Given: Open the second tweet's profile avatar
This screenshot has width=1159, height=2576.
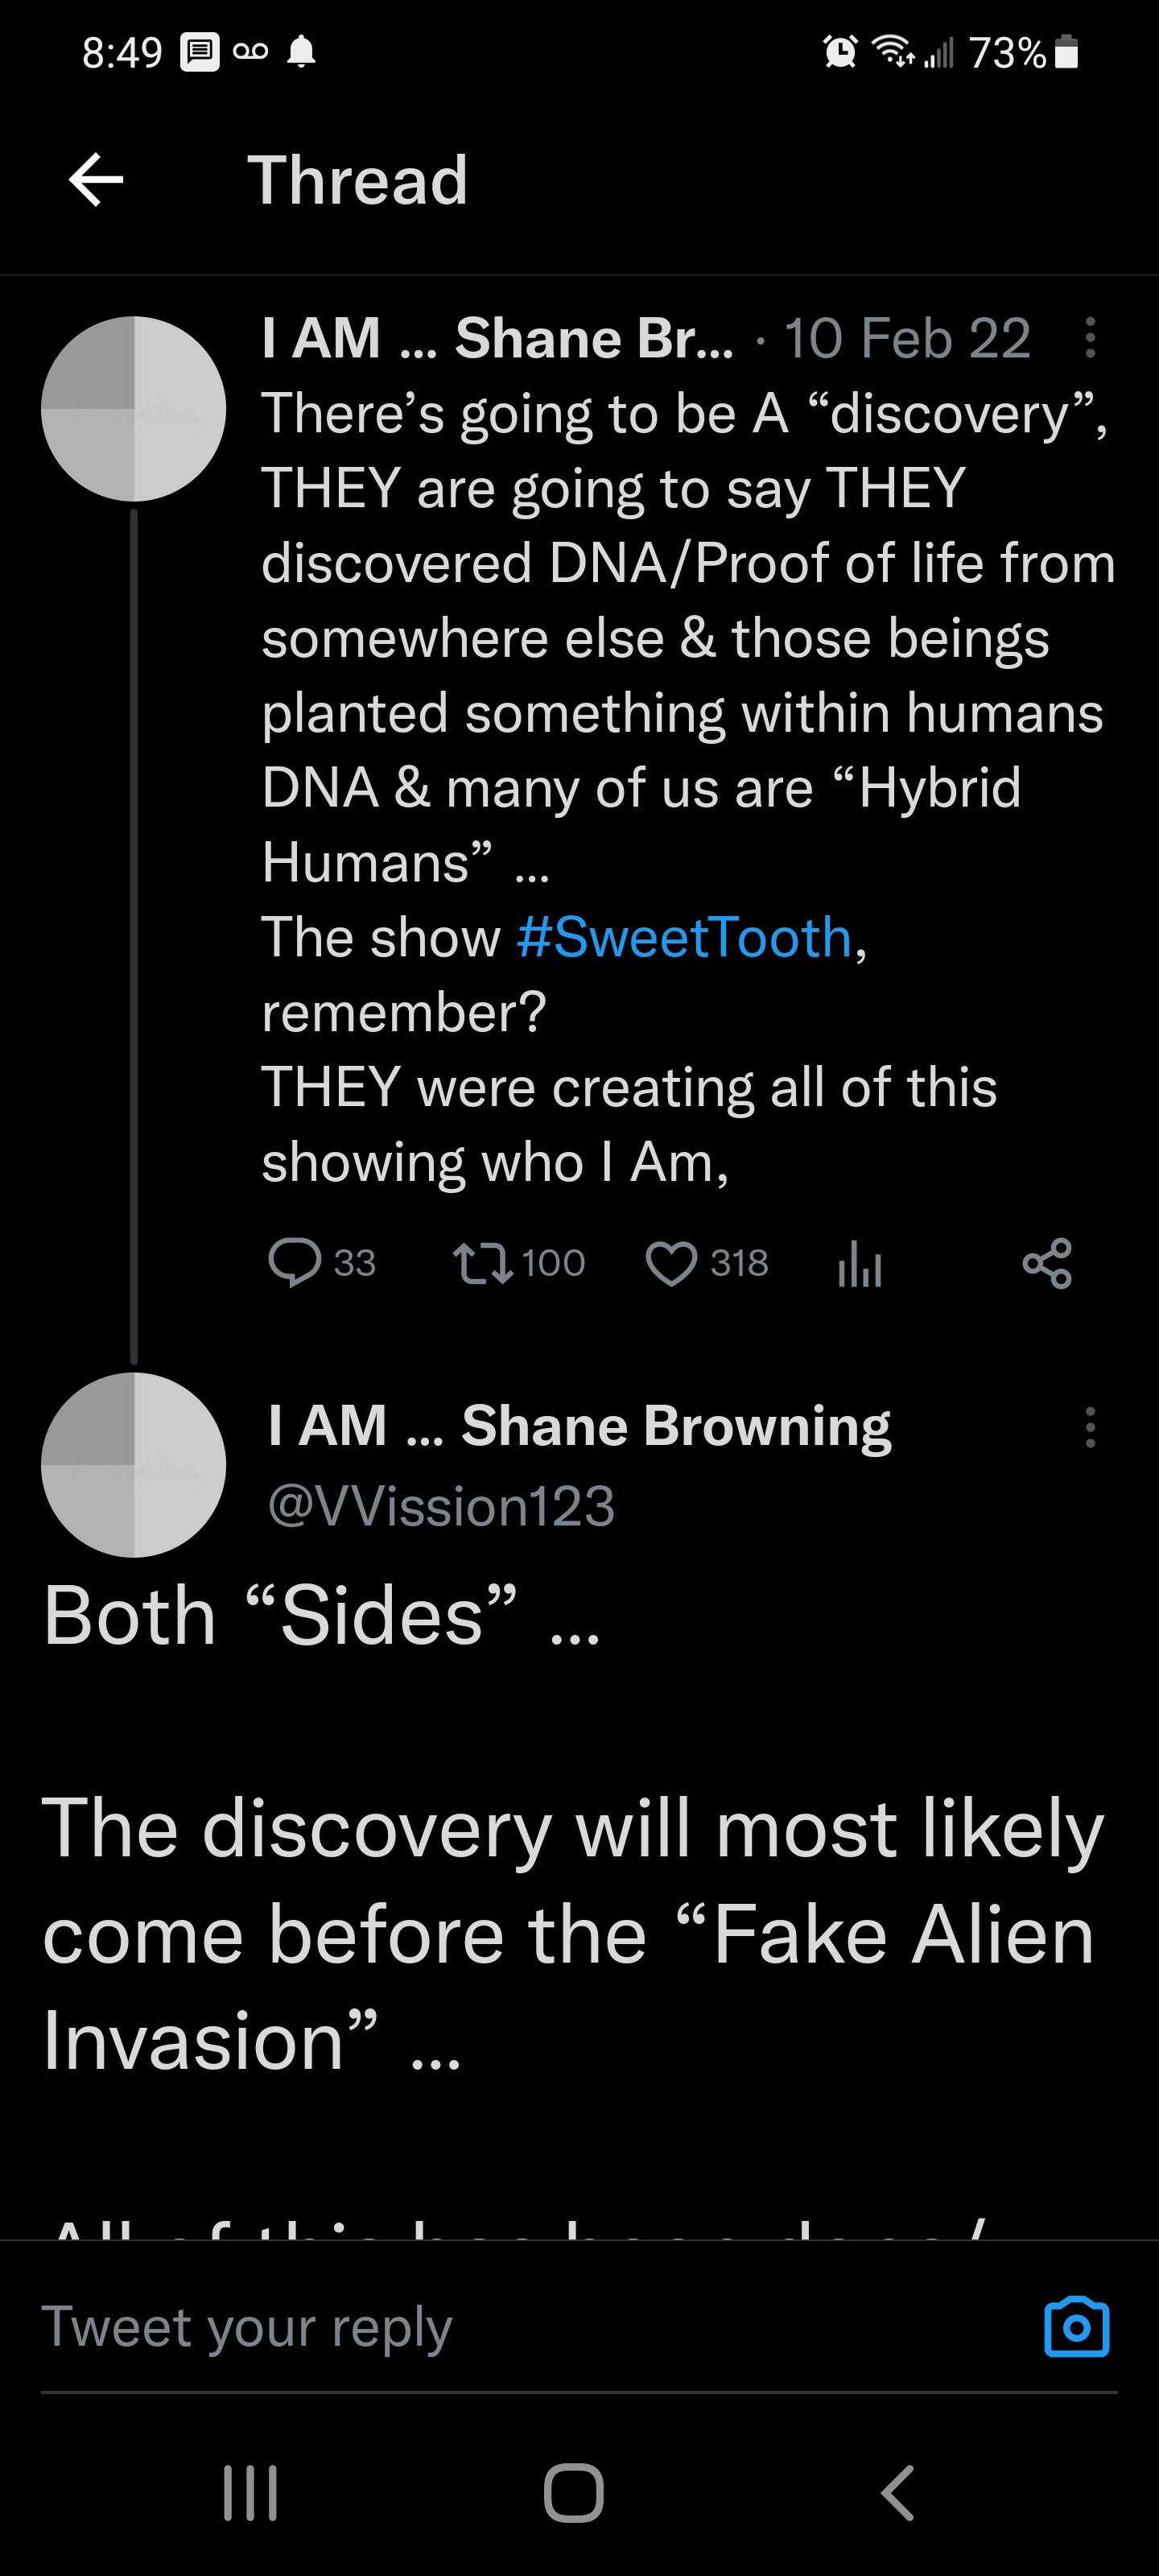Looking at the screenshot, I should pyautogui.click(x=133, y=1465).
